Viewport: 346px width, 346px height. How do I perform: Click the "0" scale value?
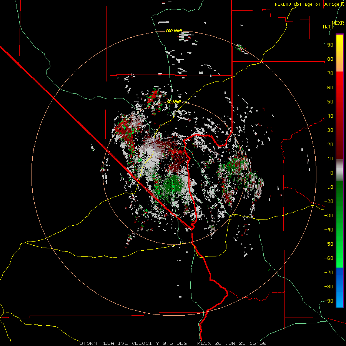[x=332, y=173]
